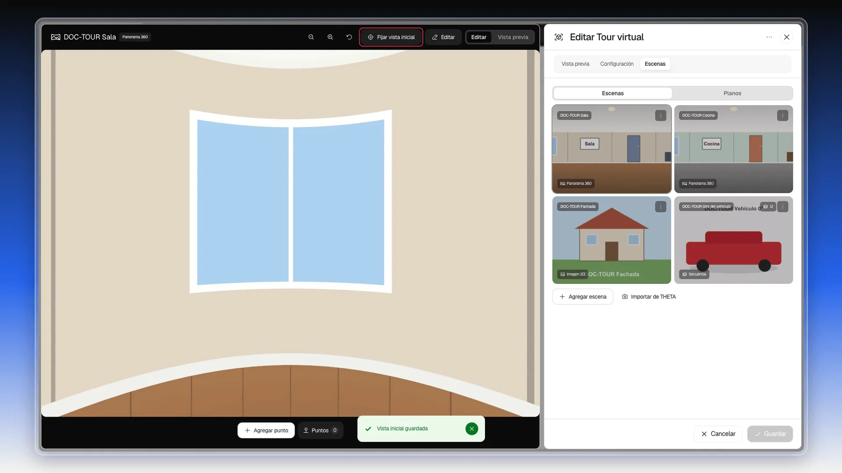Screen dimensions: 842x473
Task: Click the Secuencia badge on vehicle scene
Action: point(694,274)
